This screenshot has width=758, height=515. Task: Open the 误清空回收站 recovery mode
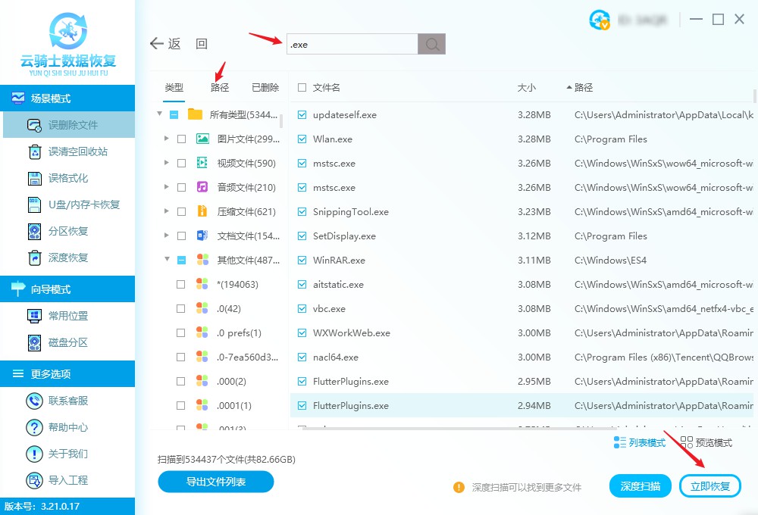[x=67, y=151]
